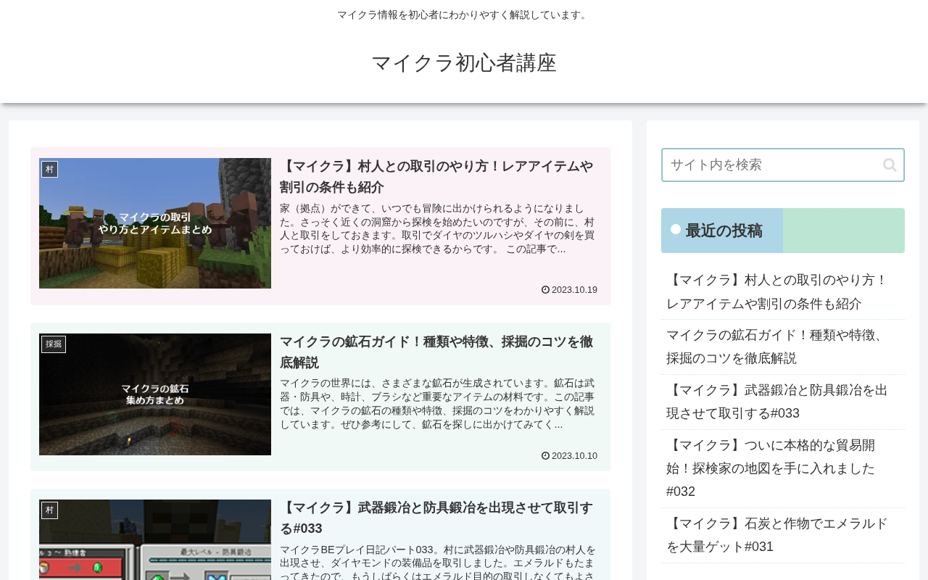Select sidebar link for 村人との取引 post
The width and height of the screenshot is (928, 580).
coord(776,292)
